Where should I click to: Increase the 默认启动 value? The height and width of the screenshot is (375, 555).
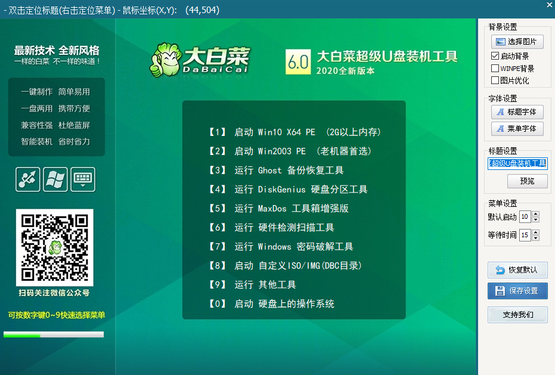(535, 214)
